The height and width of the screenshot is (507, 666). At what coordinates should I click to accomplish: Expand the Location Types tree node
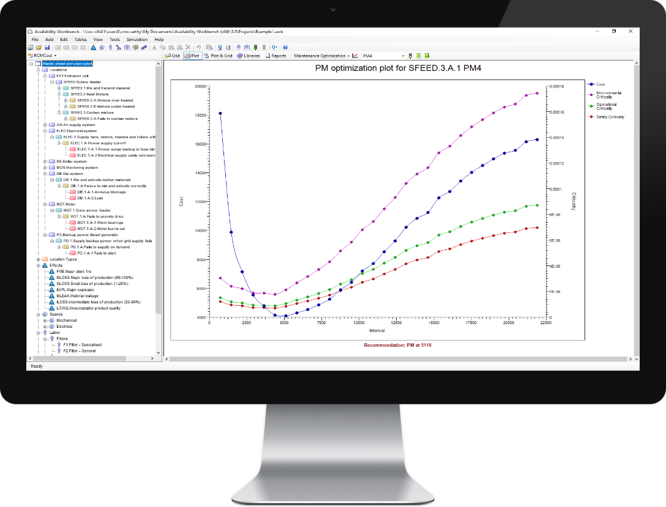coord(38,259)
